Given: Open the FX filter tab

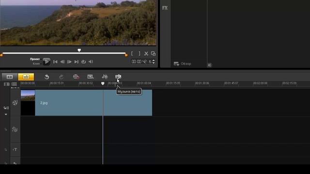Looking at the screenshot, I should (165, 8).
